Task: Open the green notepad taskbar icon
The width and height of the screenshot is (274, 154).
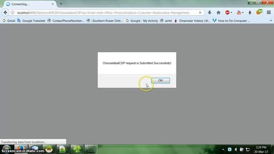Action: tap(63, 149)
